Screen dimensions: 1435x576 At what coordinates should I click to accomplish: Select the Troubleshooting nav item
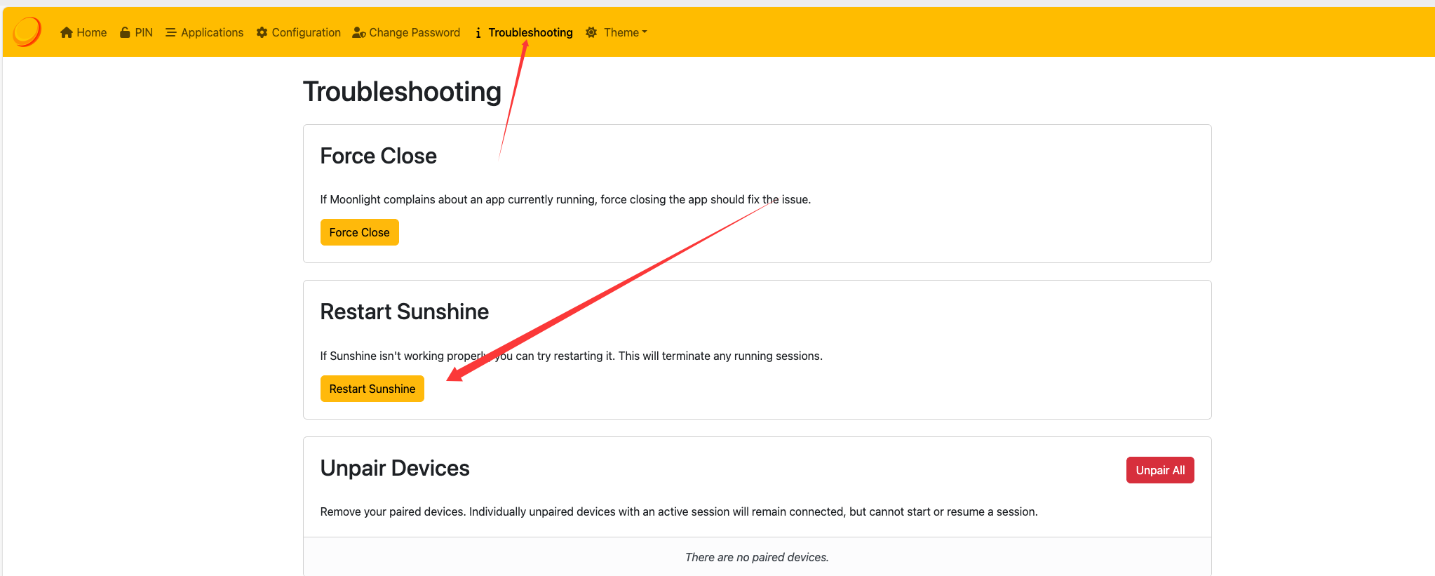524,32
